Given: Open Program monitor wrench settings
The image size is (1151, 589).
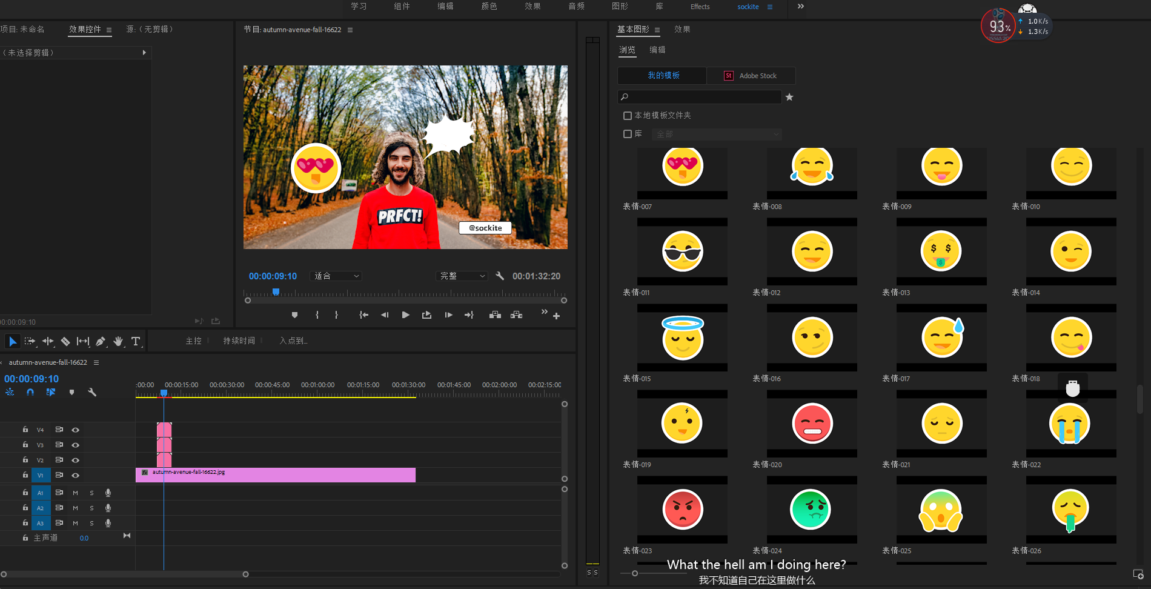Looking at the screenshot, I should pyautogui.click(x=500, y=276).
